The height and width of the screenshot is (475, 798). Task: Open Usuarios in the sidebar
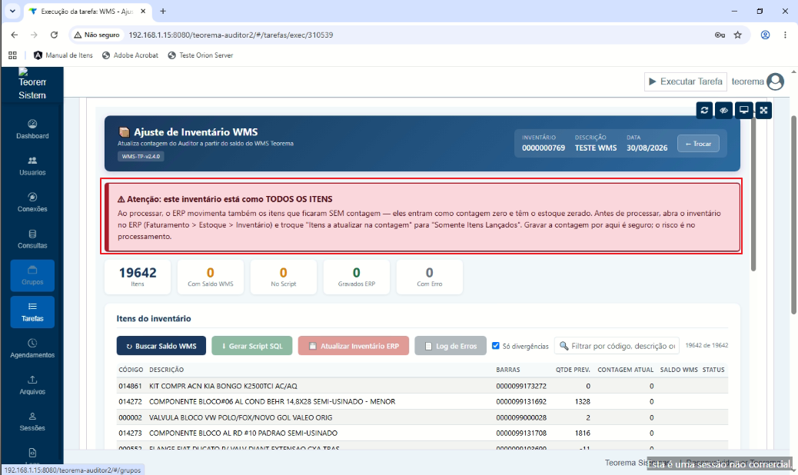pyautogui.click(x=32, y=166)
